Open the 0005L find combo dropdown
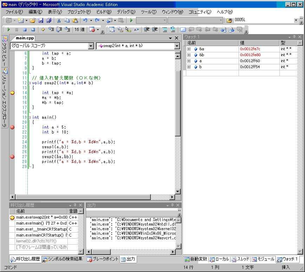 pyautogui.click(x=296, y=20)
